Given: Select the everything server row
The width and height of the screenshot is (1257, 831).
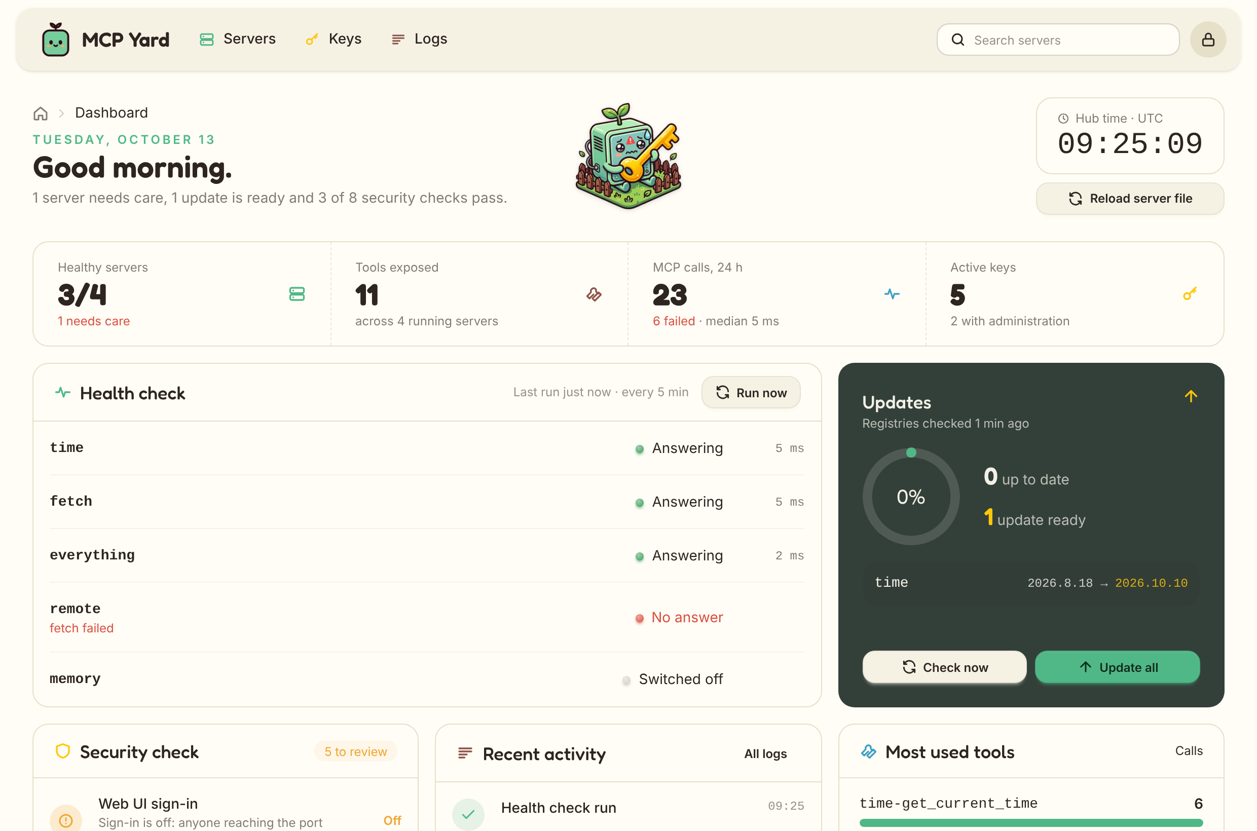Looking at the screenshot, I should (427, 556).
